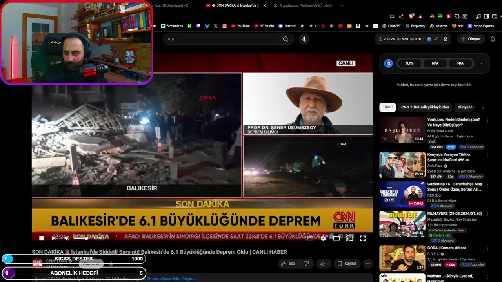Open browser extensions puzzle icon
The height and width of the screenshot is (282, 502).
pyautogui.click(x=457, y=16)
